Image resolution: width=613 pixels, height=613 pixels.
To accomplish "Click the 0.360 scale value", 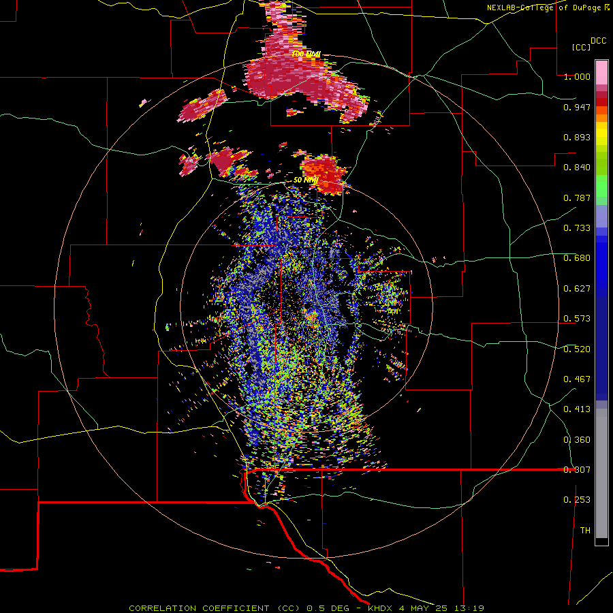I will point(577,440).
